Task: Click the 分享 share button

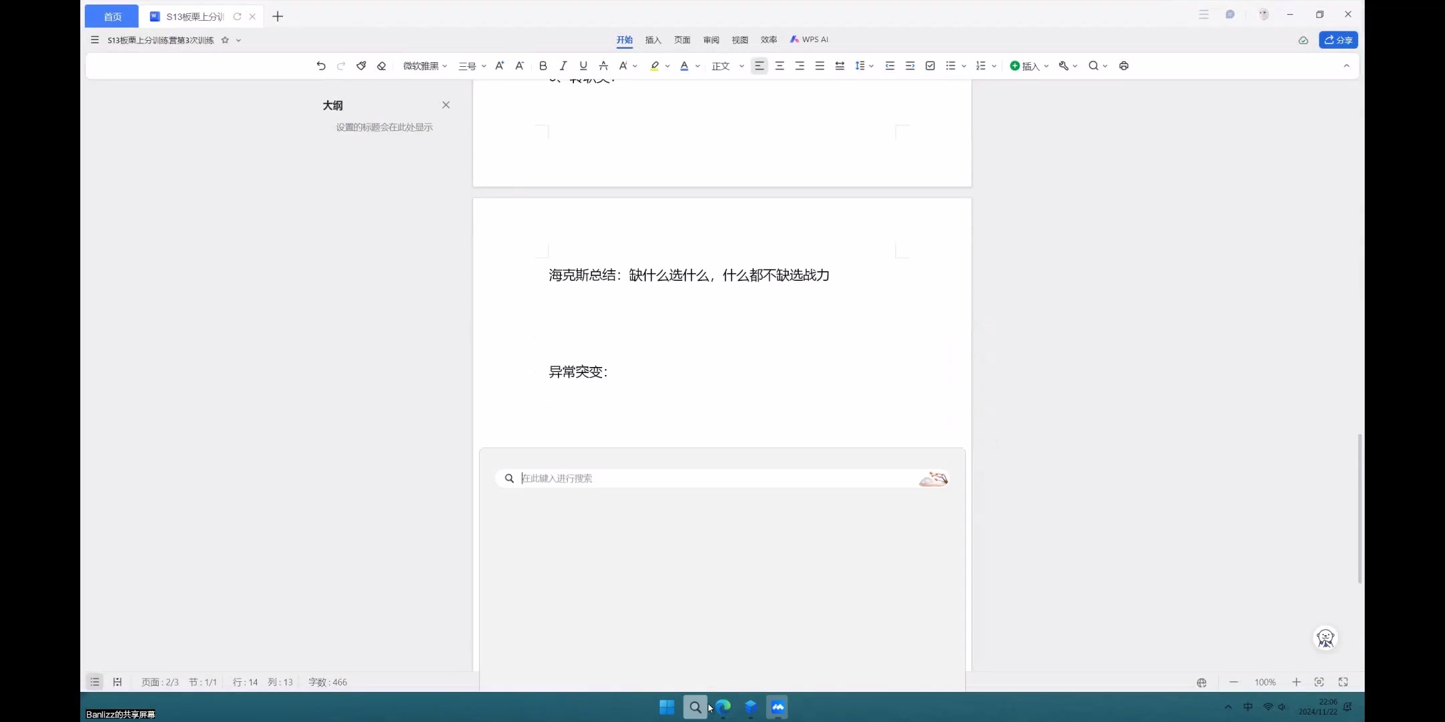Action: [1339, 40]
